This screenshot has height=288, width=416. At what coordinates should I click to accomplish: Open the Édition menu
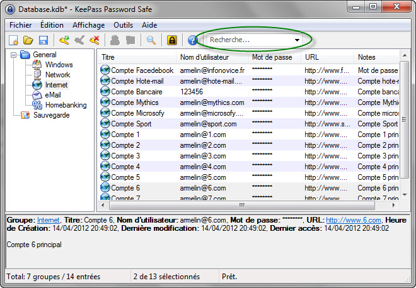[x=52, y=25]
